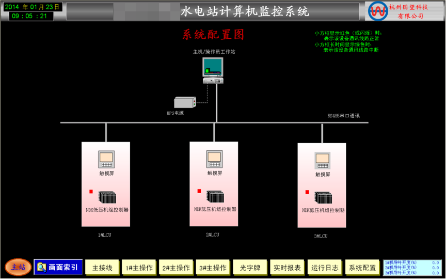446x279 pixels.
Task: Click the host operator workstation computer icon
Action: click(x=213, y=71)
